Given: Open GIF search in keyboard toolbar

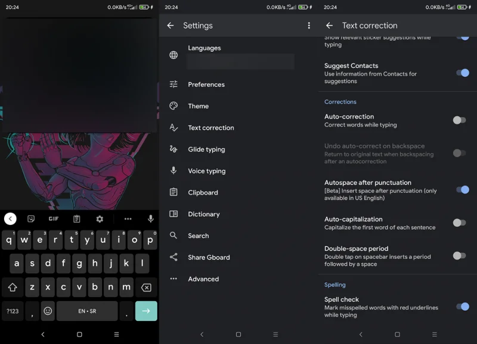Looking at the screenshot, I should click(54, 218).
